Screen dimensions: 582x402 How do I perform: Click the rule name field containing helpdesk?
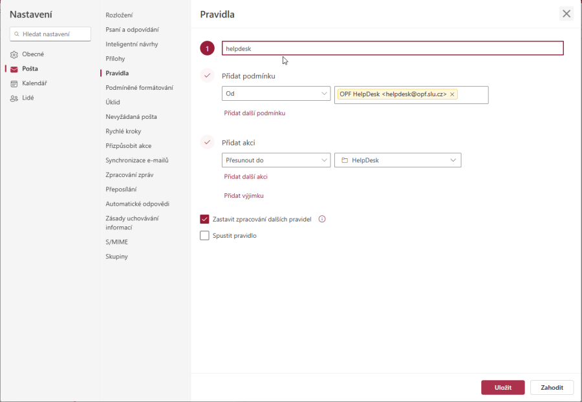(x=393, y=48)
